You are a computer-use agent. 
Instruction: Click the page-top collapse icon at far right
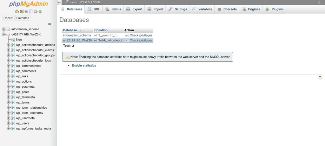tap(319, 3)
